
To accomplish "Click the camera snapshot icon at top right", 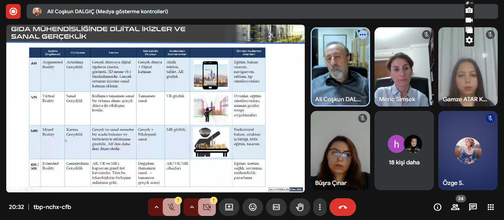I will point(469,10).
